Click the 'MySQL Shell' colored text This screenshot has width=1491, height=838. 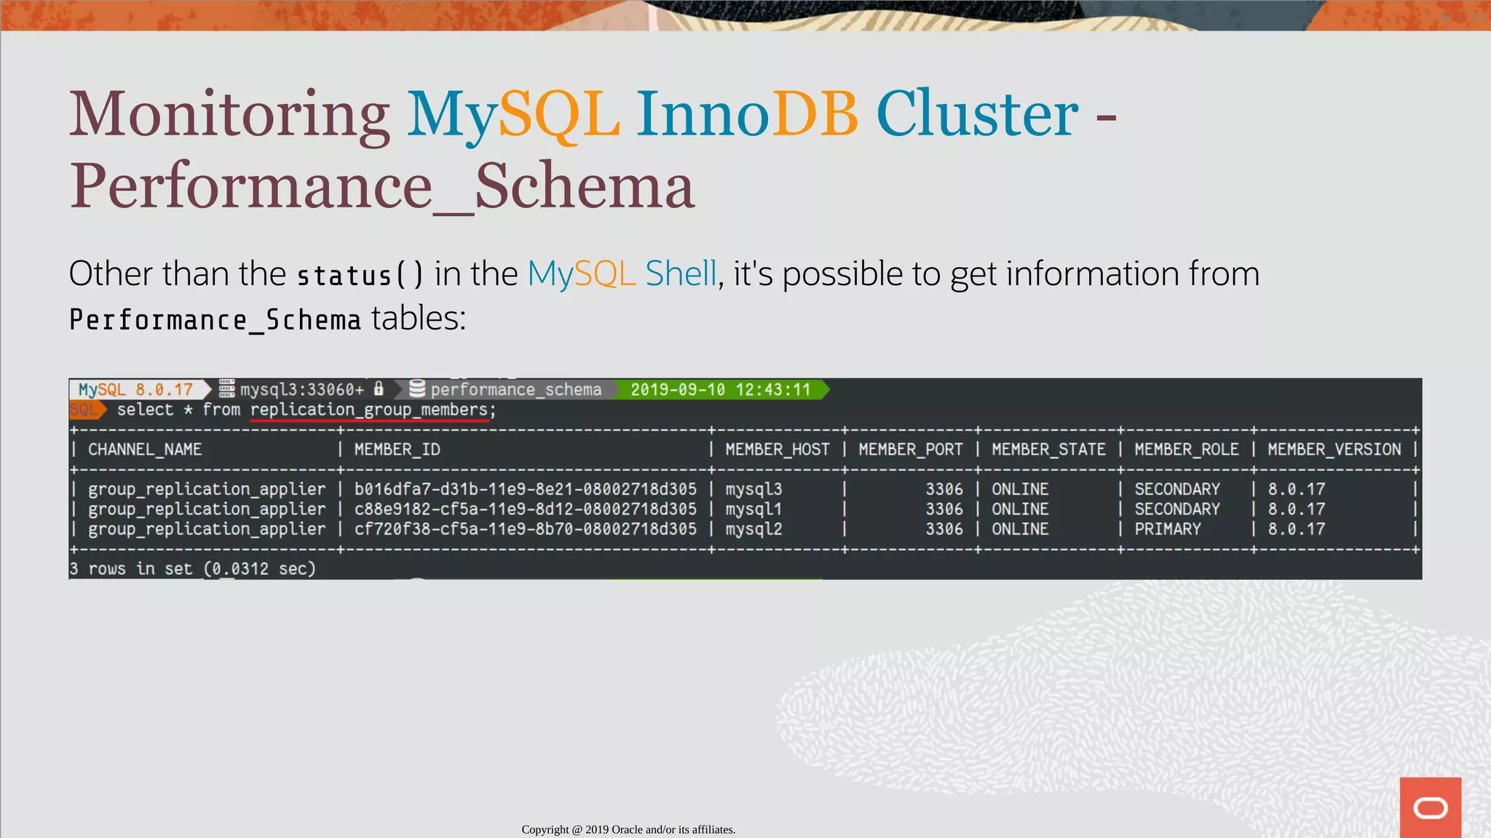point(622,274)
